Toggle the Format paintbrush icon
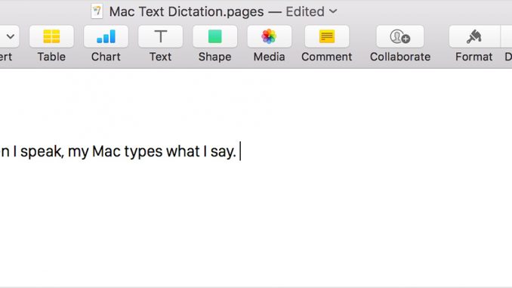 (x=474, y=36)
